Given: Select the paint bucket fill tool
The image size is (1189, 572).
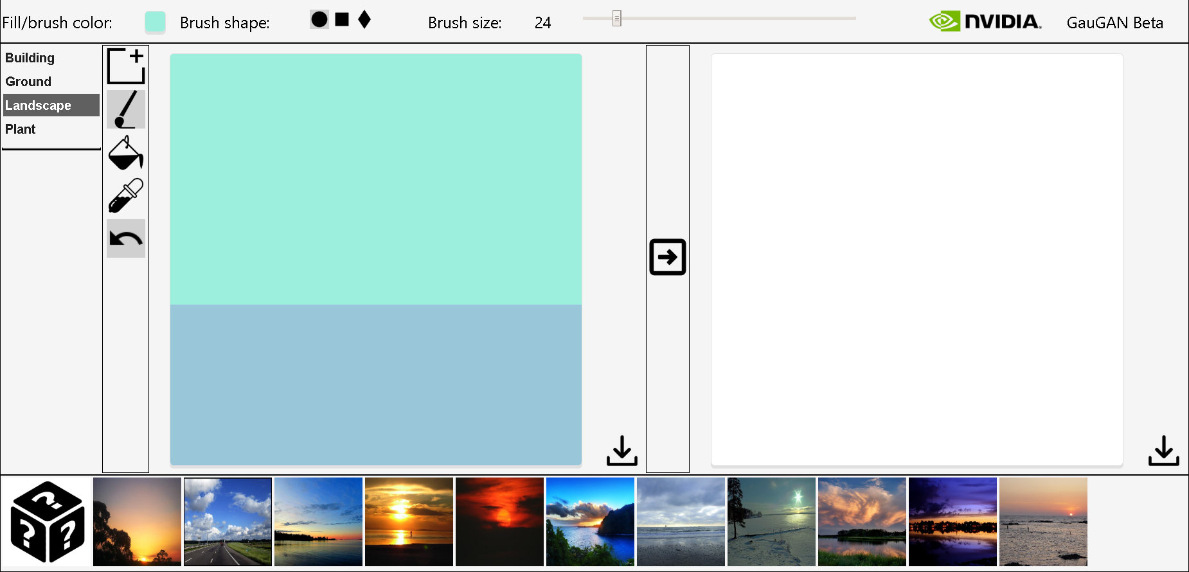Looking at the screenshot, I should (x=126, y=153).
